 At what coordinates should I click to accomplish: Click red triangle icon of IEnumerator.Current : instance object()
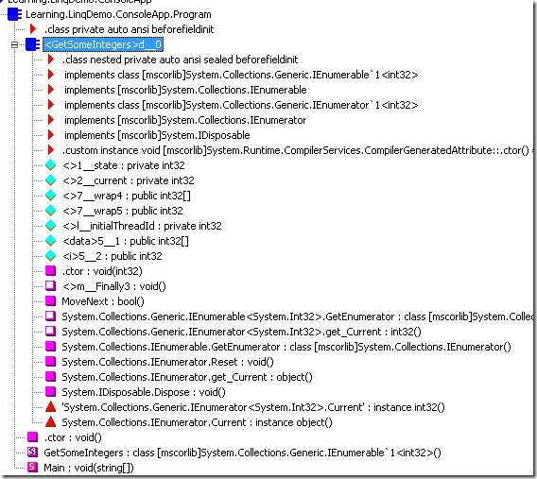(x=50, y=422)
